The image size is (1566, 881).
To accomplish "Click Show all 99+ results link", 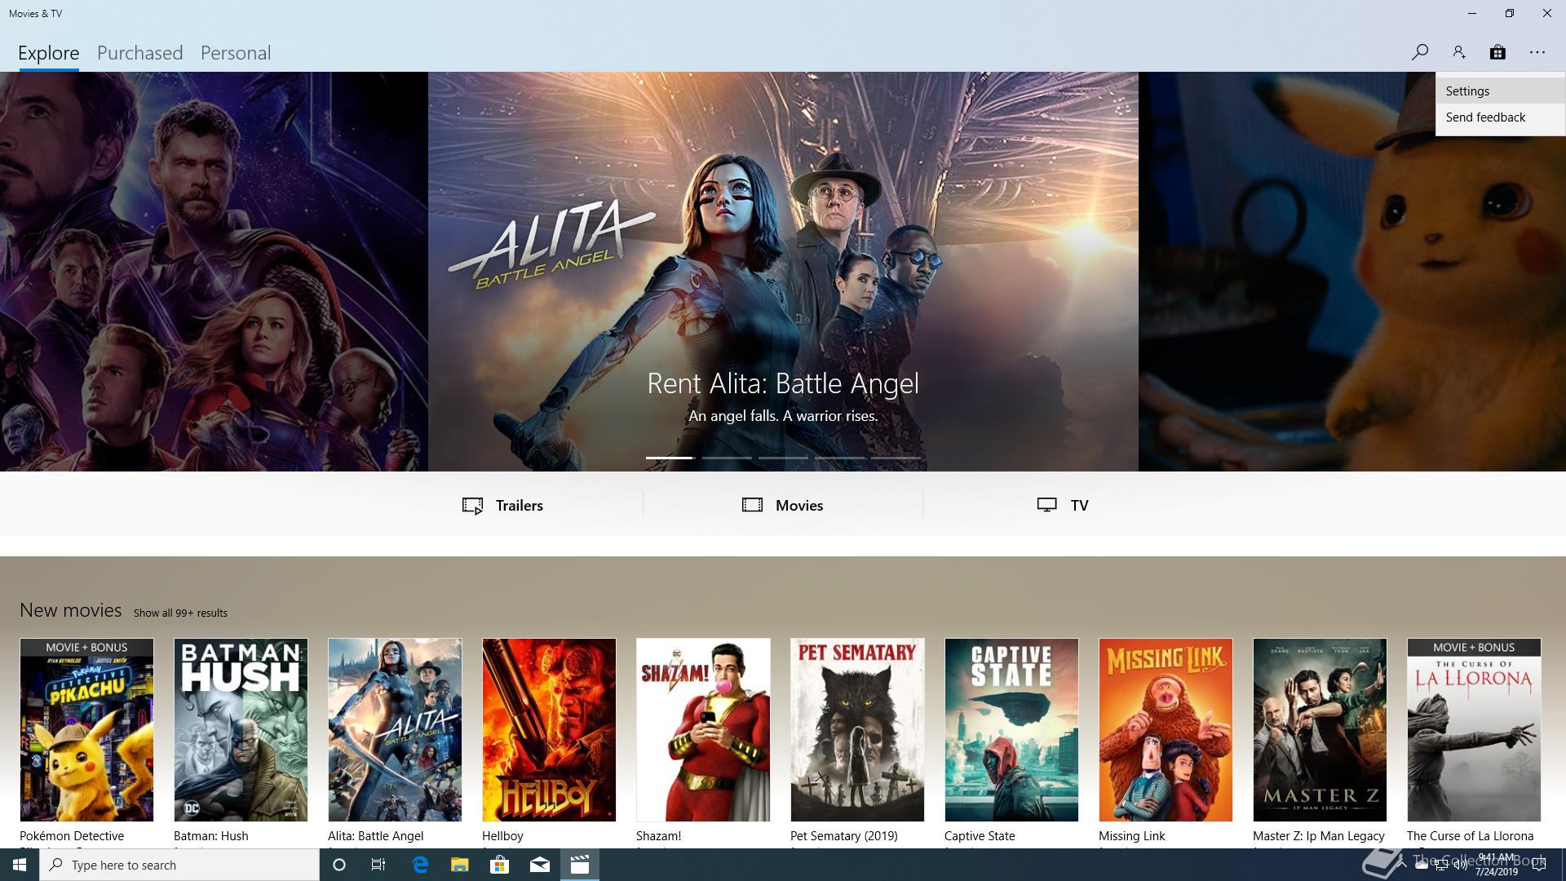I will click(x=180, y=613).
